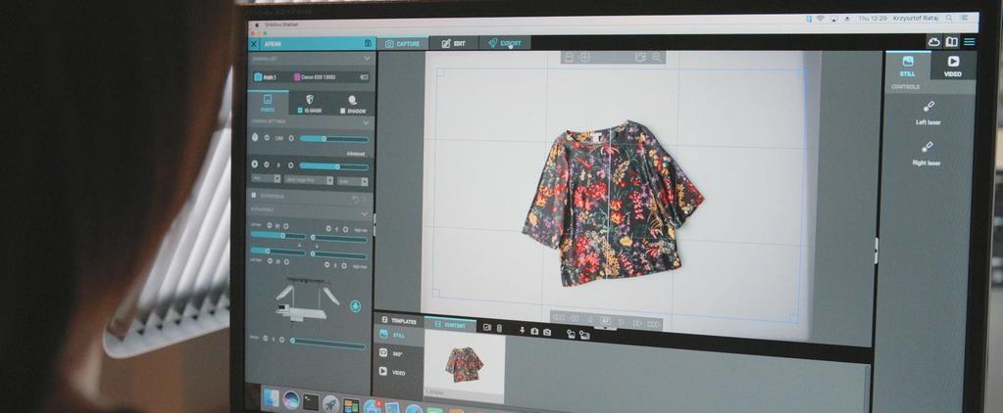This screenshot has width=1003, height=413.
Task: Adjust the upper left light slider
Action: [x=277, y=235]
